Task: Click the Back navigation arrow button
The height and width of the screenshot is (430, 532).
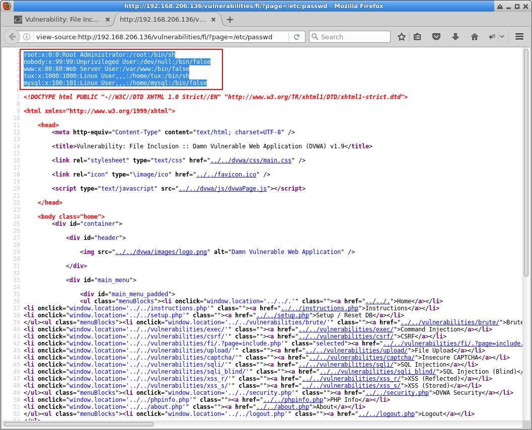Action: click(x=12, y=37)
